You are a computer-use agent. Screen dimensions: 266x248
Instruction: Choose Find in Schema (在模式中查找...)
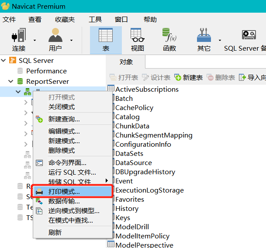(73, 220)
